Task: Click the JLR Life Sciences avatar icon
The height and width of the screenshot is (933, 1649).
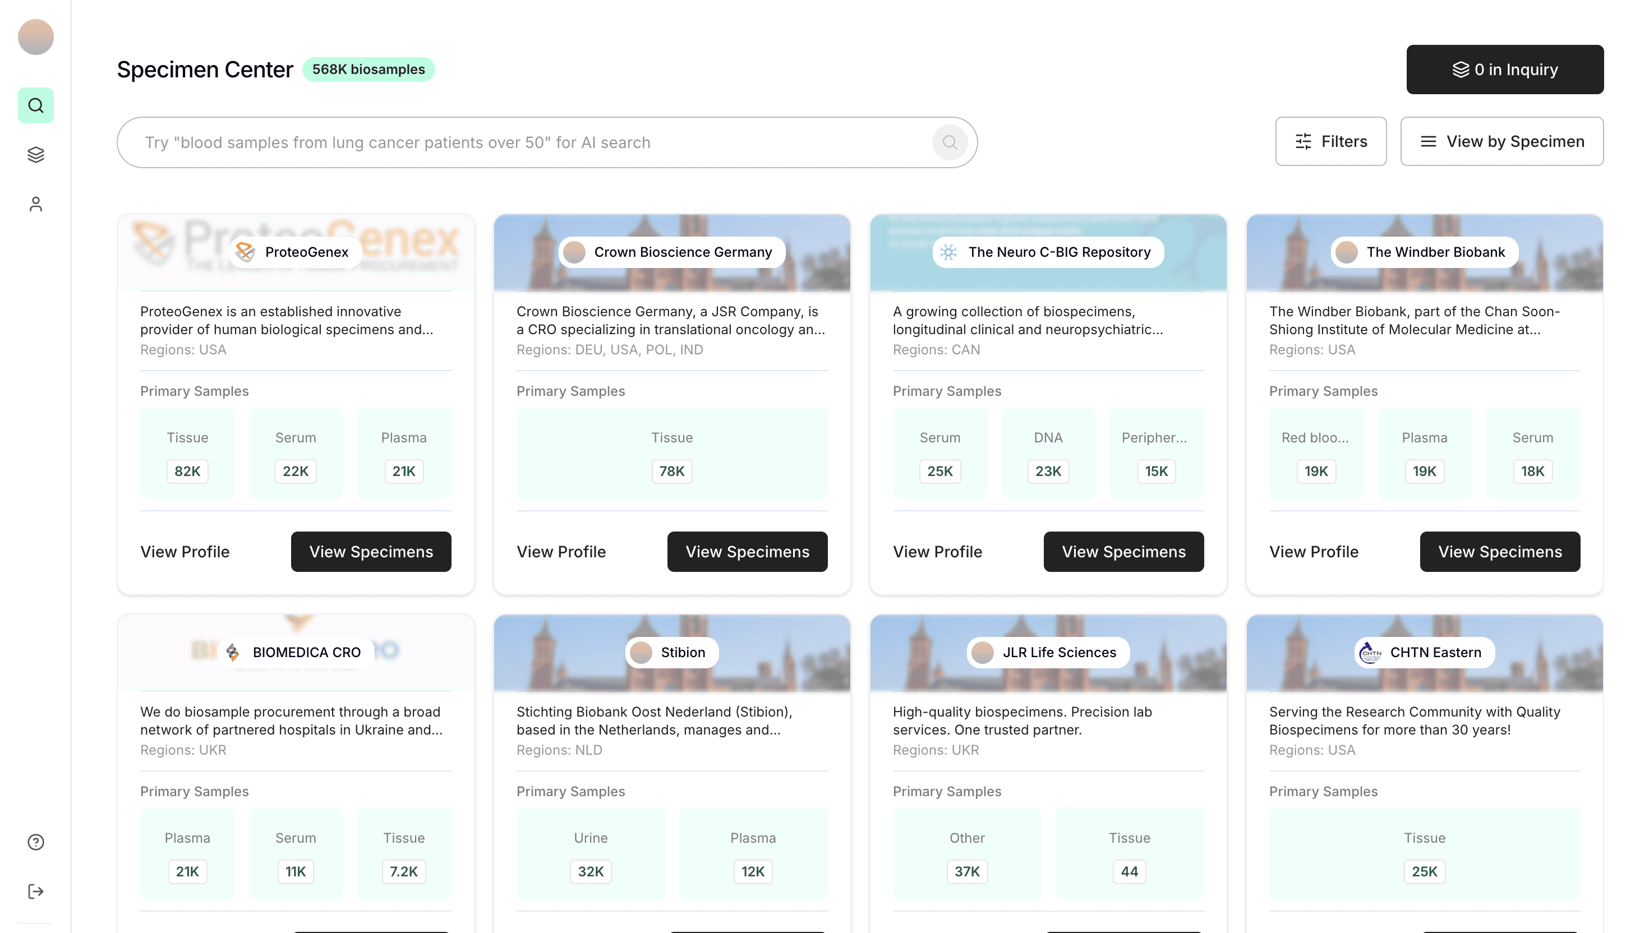Action: tap(983, 652)
